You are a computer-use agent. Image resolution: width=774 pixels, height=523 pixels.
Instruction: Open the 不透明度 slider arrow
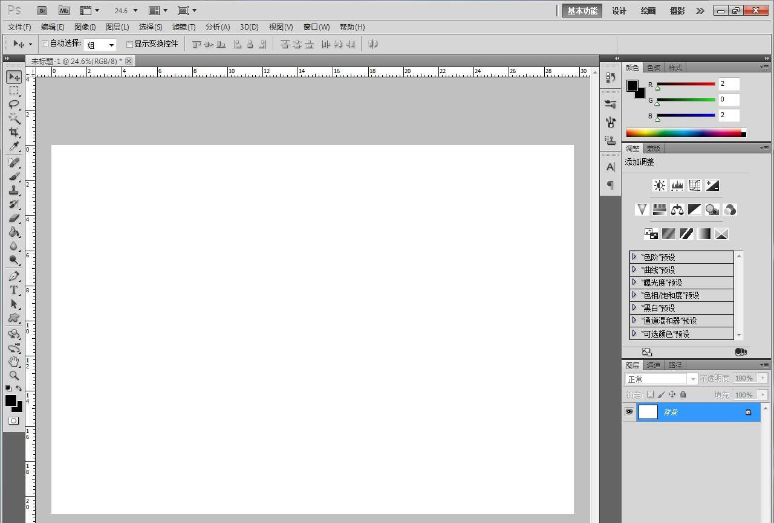tap(763, 378)
